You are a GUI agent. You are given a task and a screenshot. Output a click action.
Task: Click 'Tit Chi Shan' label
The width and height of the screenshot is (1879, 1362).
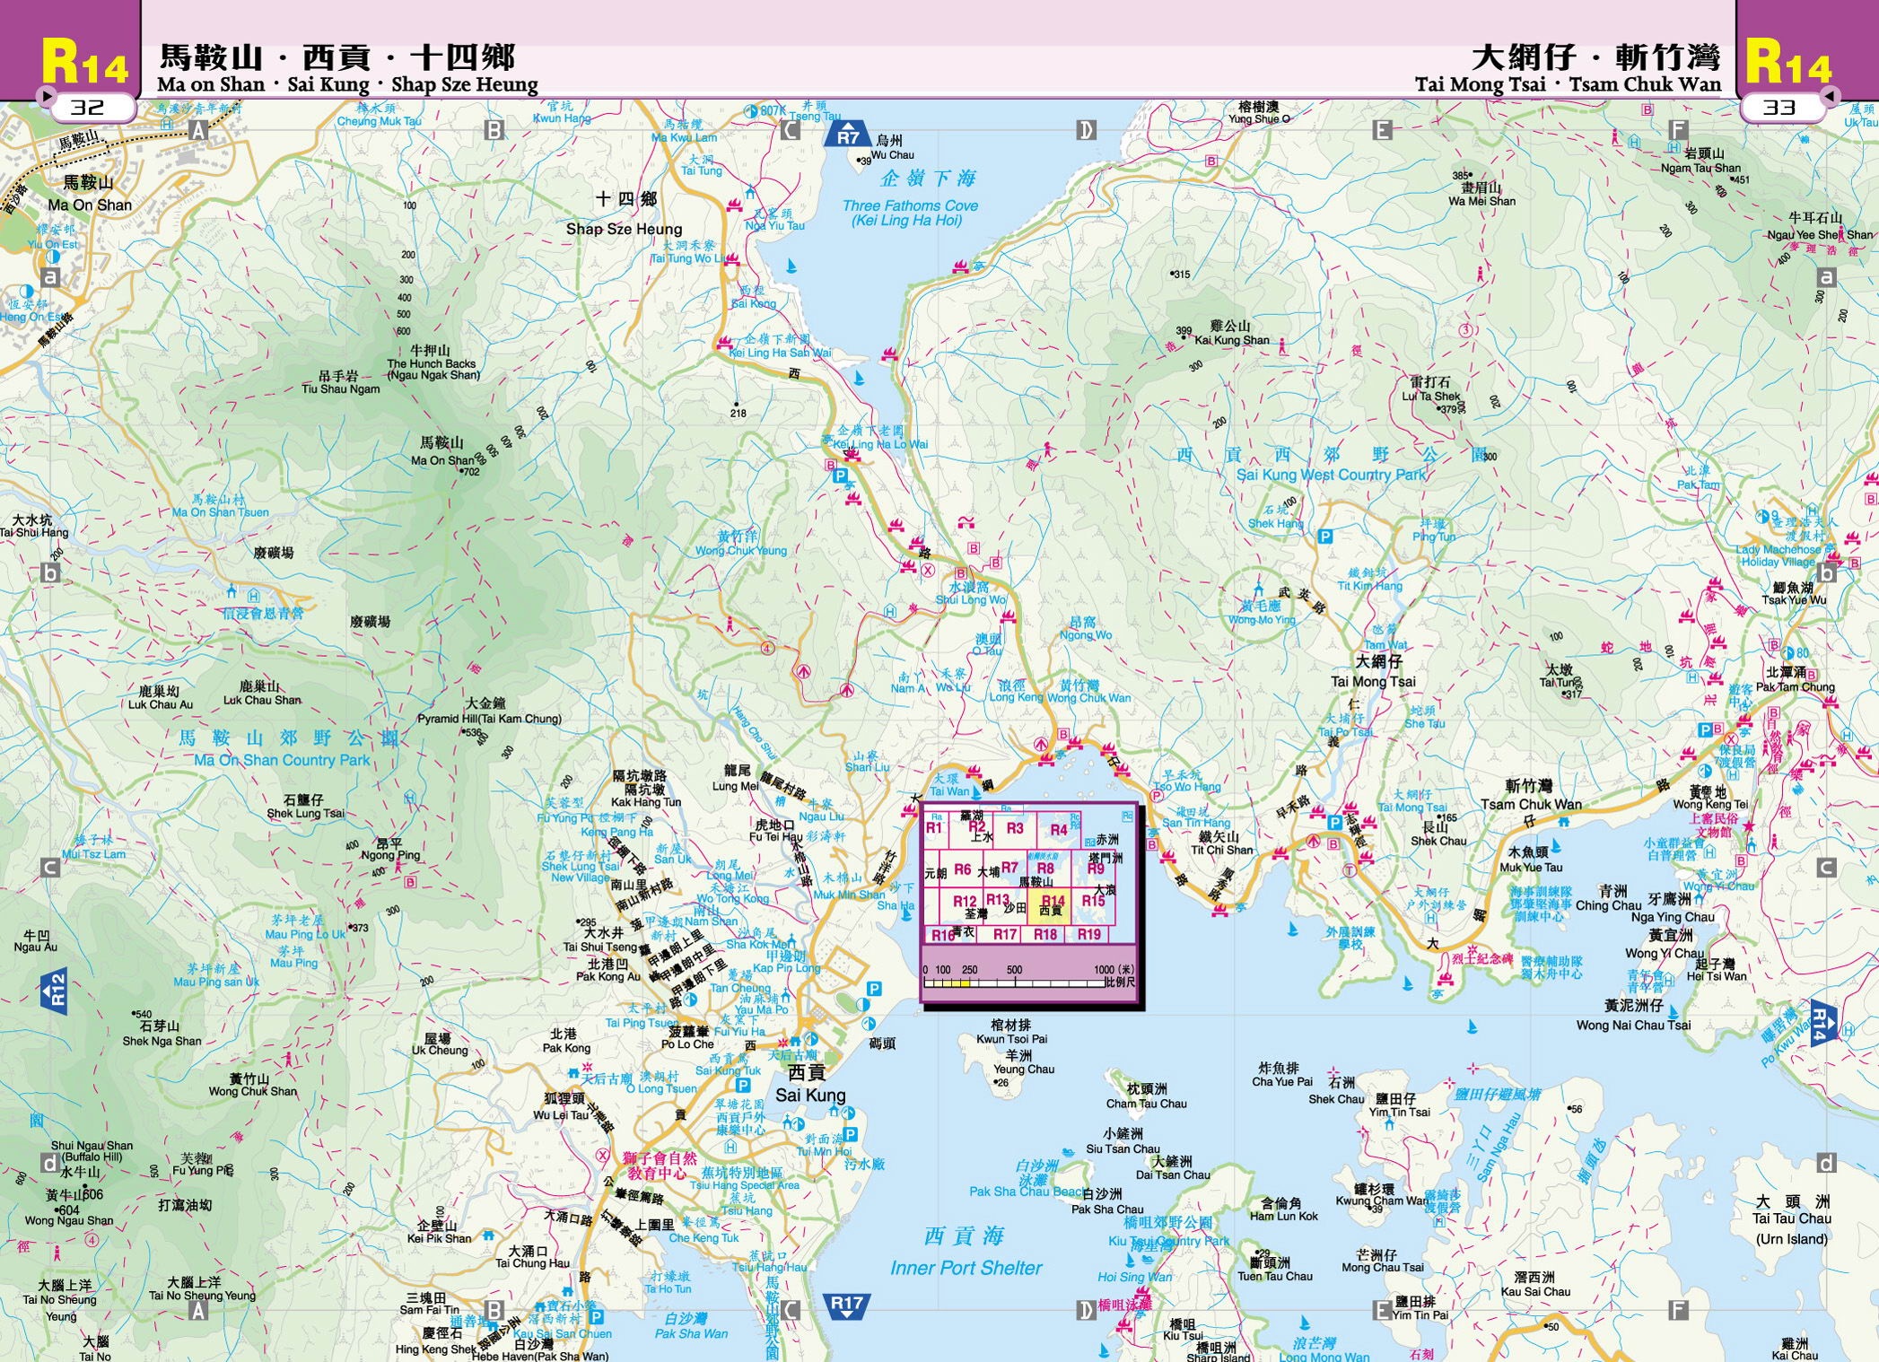pyautogui.click(x=1221, y=850)
